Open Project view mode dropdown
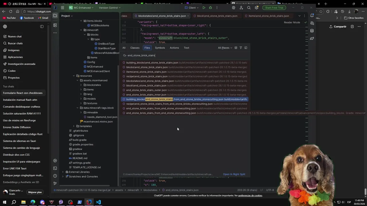Screen dimensions: 367x206 (67, 16)
